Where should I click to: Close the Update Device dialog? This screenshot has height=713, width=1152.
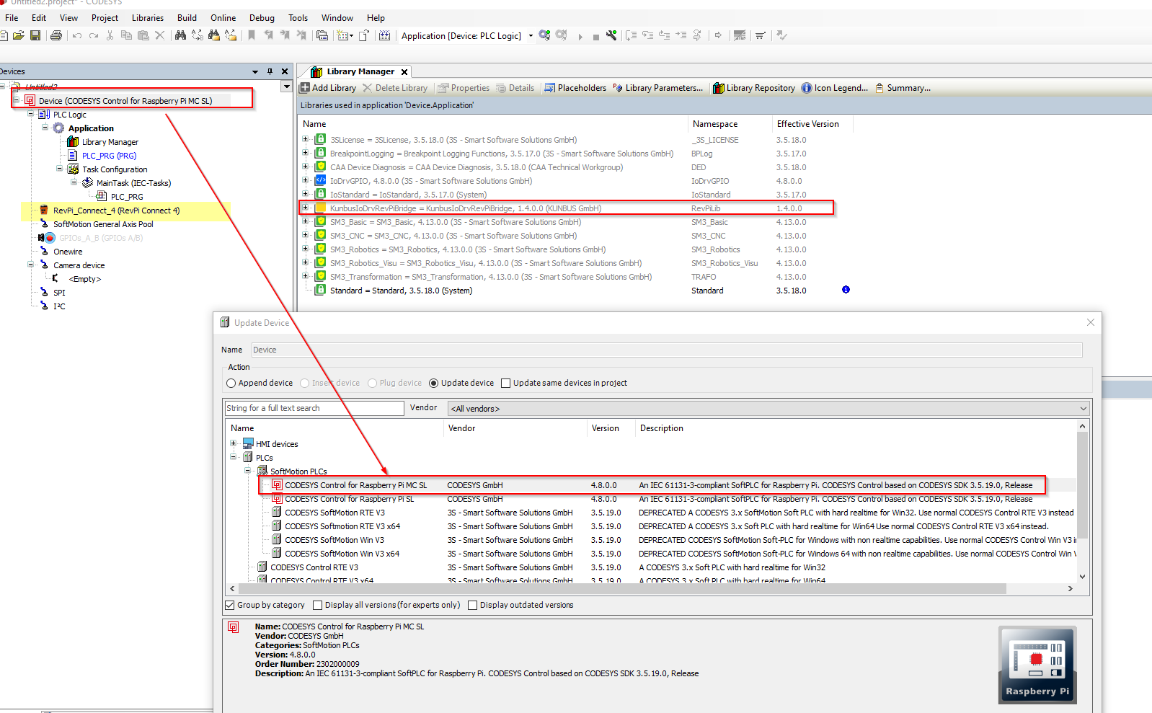(1090, 322)
